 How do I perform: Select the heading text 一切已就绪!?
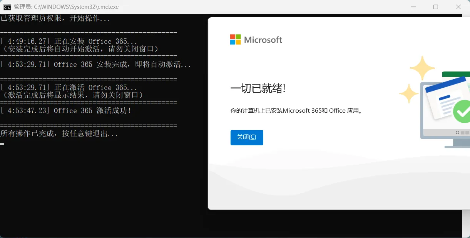258,88
